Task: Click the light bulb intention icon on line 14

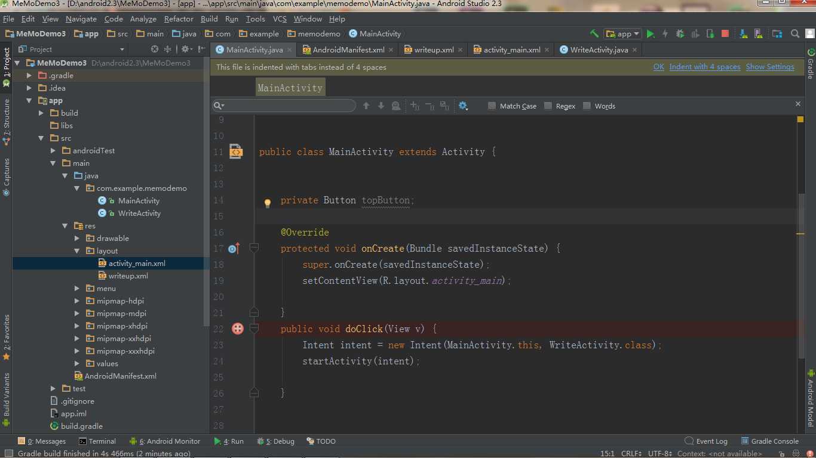Action: [x=268, y=203]
